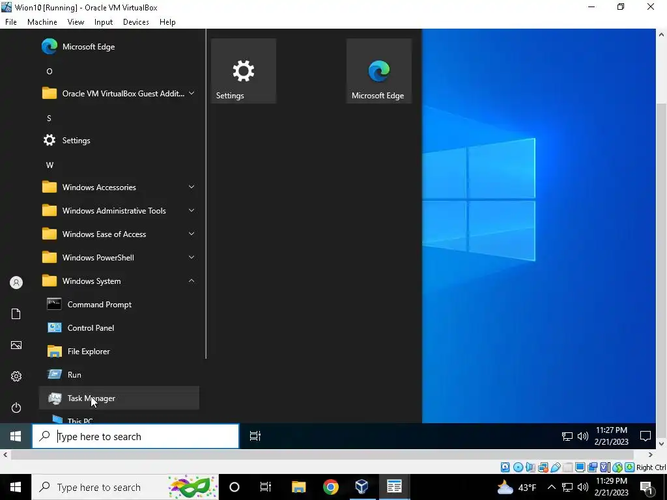Expand Windows Ease of Access folder
667x500 pixels.
(119, 234)
